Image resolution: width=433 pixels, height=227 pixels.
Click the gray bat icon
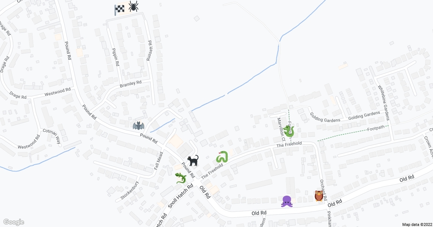point(139,126)
